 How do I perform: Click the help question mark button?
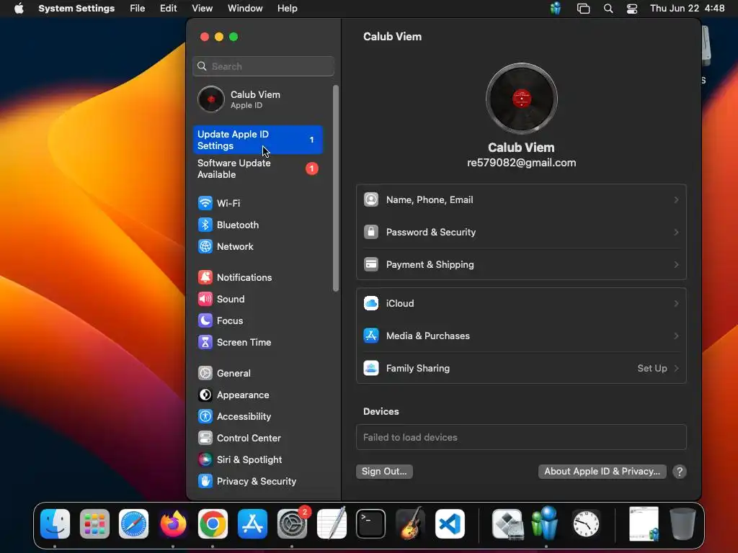[x=680, y=472]
